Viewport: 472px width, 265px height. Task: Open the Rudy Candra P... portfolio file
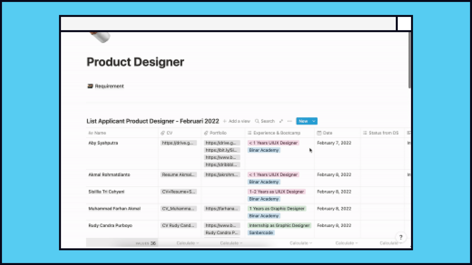(222, 233)
